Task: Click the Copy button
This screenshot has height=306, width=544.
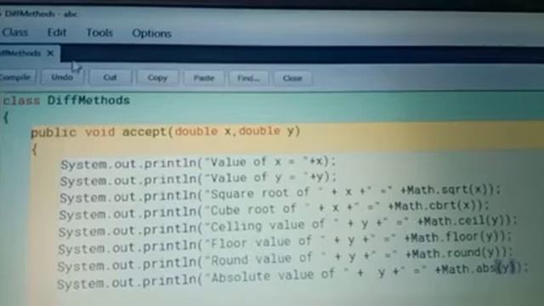Action: [157, 78]
